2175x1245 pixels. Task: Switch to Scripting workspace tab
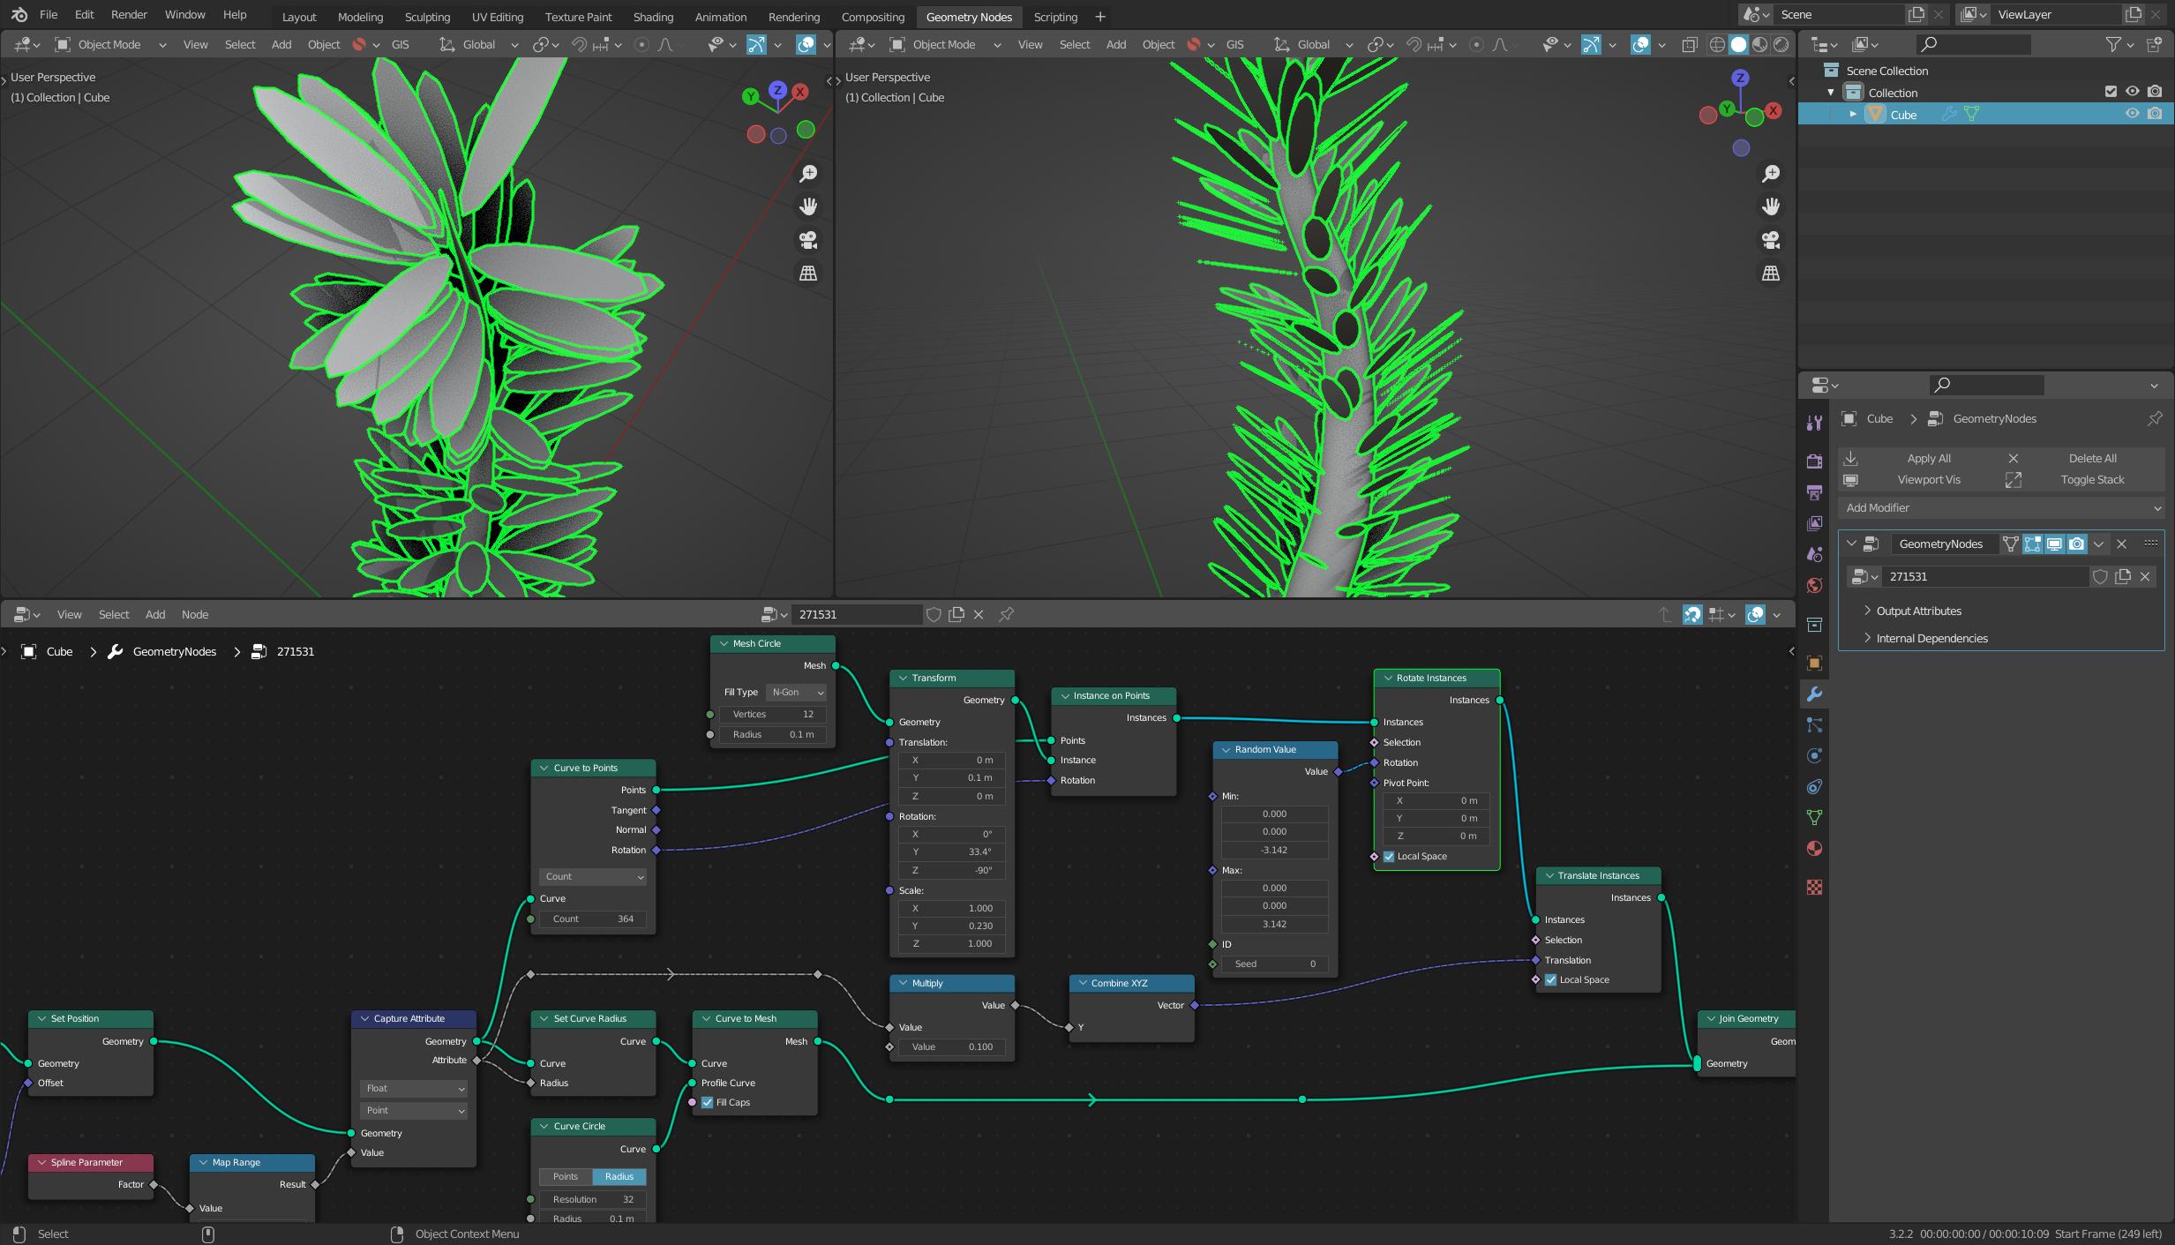1055,17
